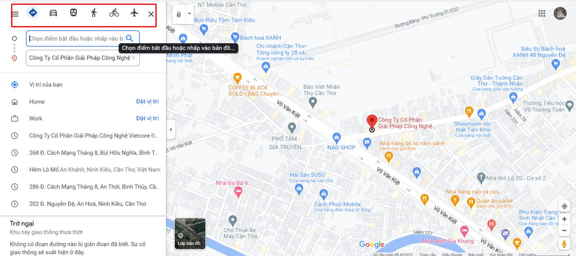Collapse the side panel with arrow
This screenshot has width=576, height=256.
(171, 129)
